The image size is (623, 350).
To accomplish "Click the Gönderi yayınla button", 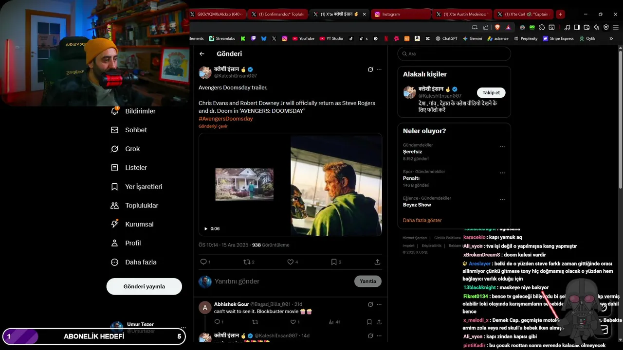I will 144,286.
